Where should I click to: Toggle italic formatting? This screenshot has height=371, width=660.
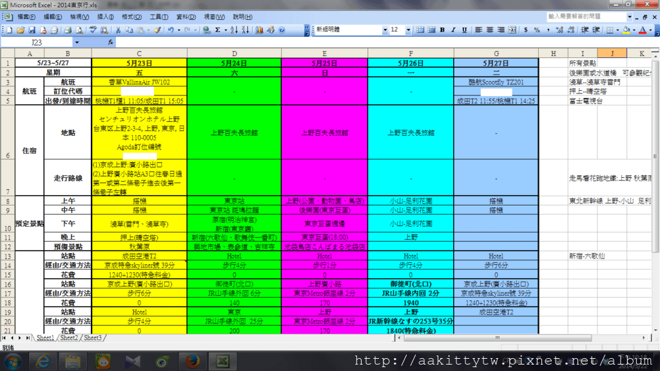pos(453,30)
